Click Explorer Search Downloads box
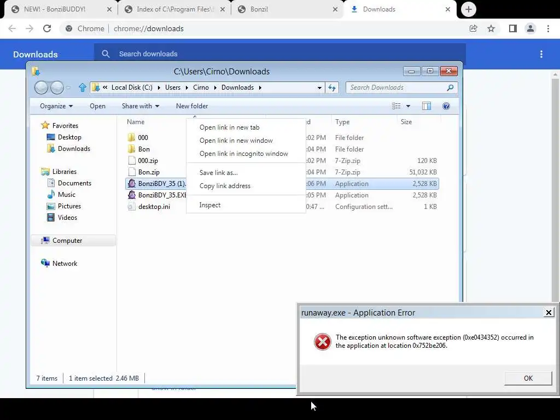The image size is (560, 420). [401, 87]
